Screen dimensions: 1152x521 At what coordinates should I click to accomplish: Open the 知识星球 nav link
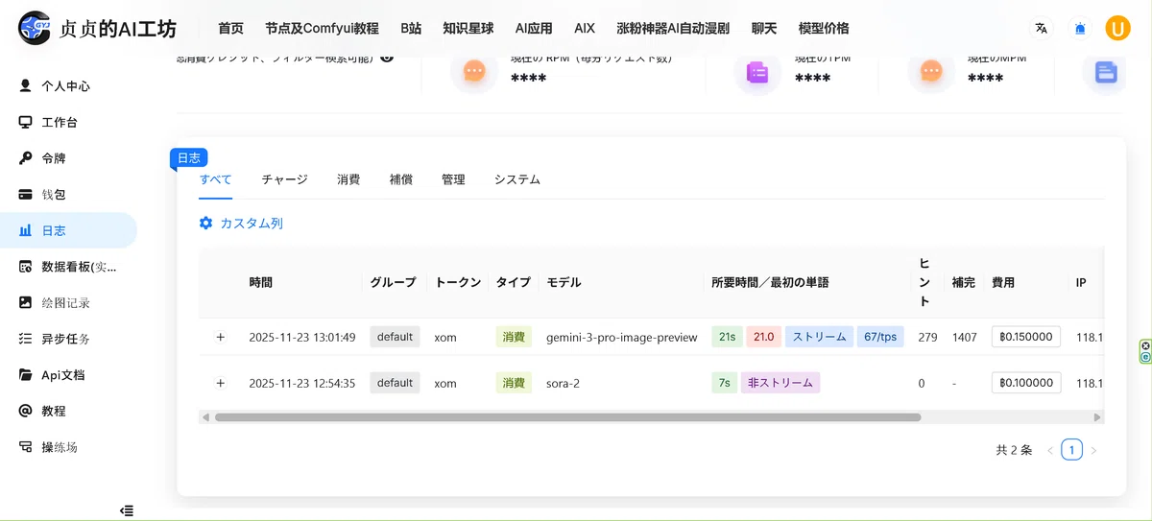click(x=468, y=28)
